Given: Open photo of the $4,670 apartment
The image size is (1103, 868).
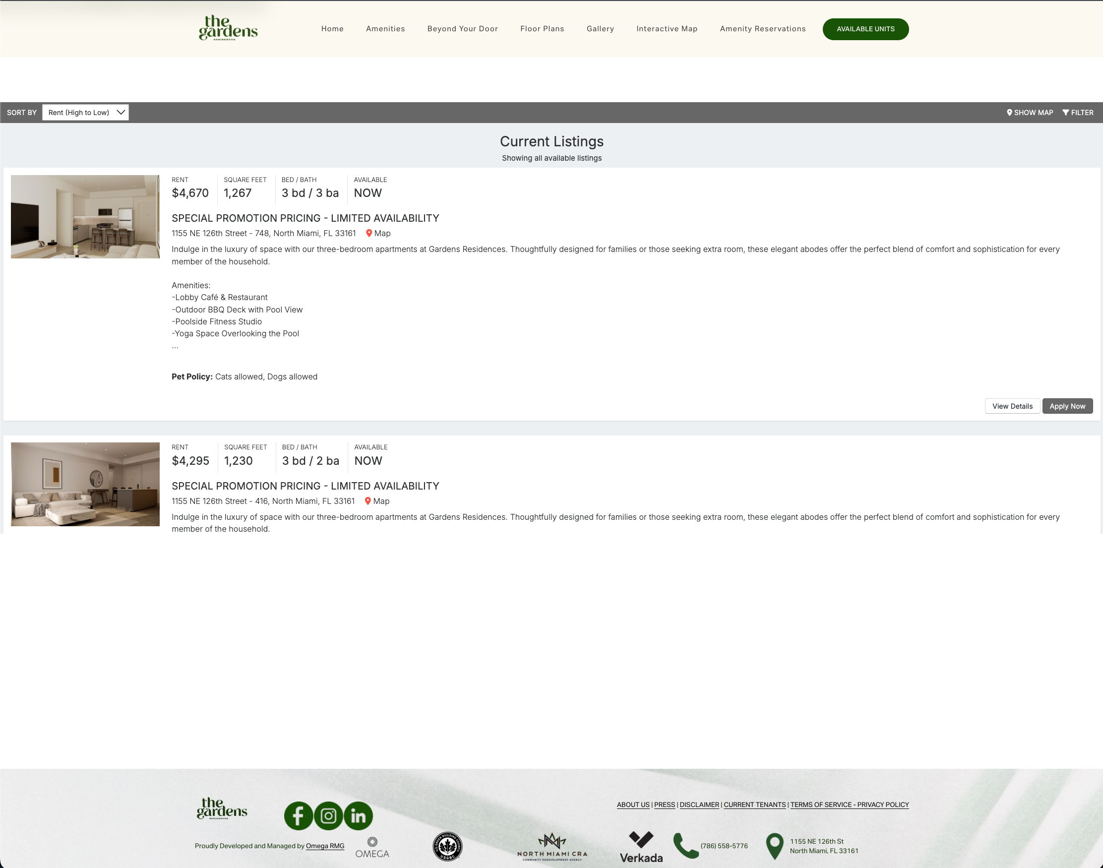Looking at the screenshot, I should 85,216.
